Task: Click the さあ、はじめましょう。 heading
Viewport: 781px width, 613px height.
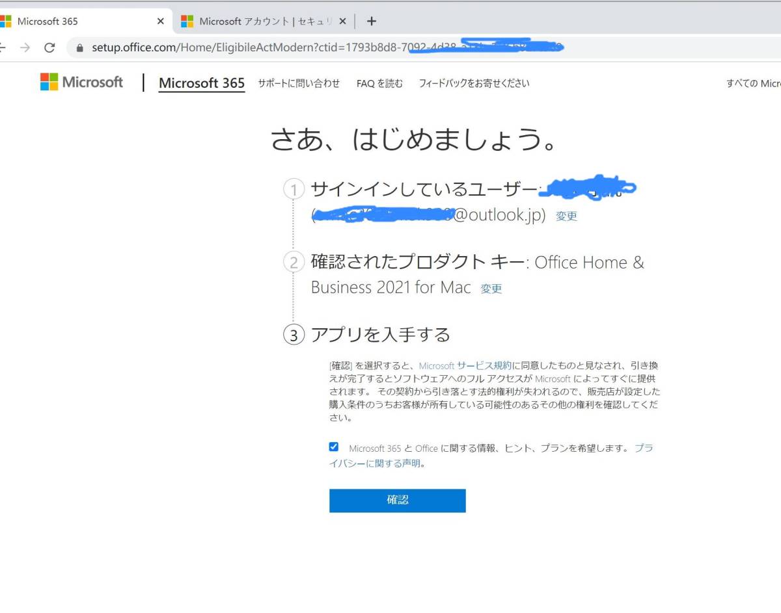Action: [414, 139]
